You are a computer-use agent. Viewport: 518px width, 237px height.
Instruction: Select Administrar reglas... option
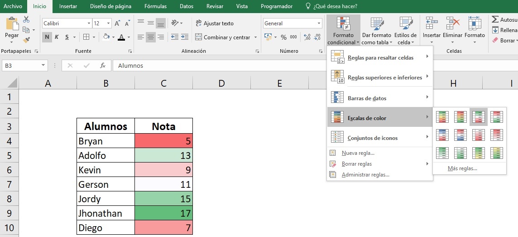365,175
